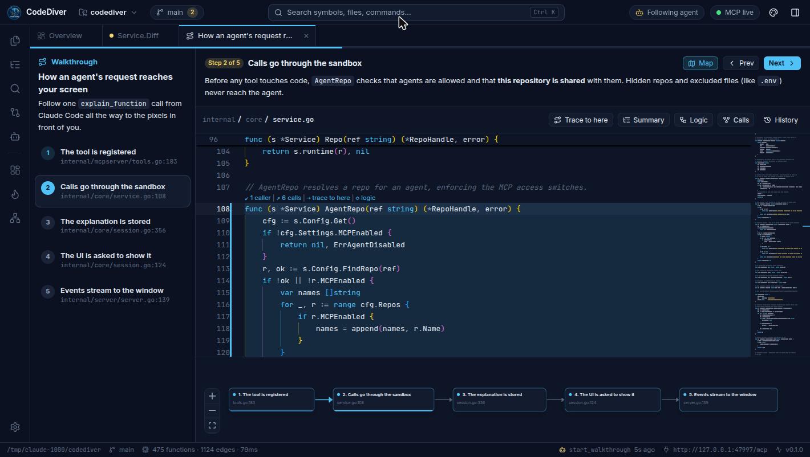Click line number 108 in gutter
Image resolution: width=810 pixels, height=457 pixels.
[x=223, y=209]
